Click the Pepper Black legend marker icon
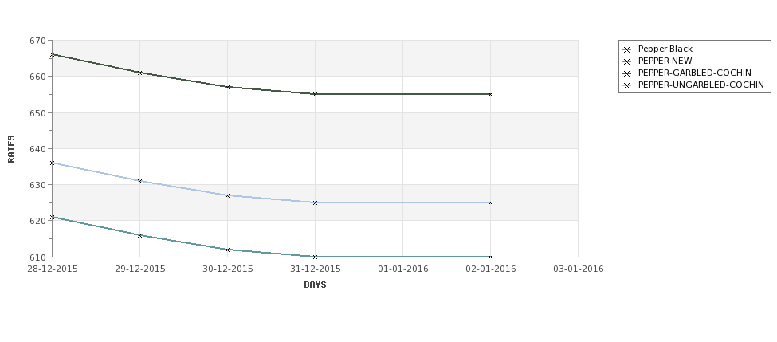 click(627, 49)
